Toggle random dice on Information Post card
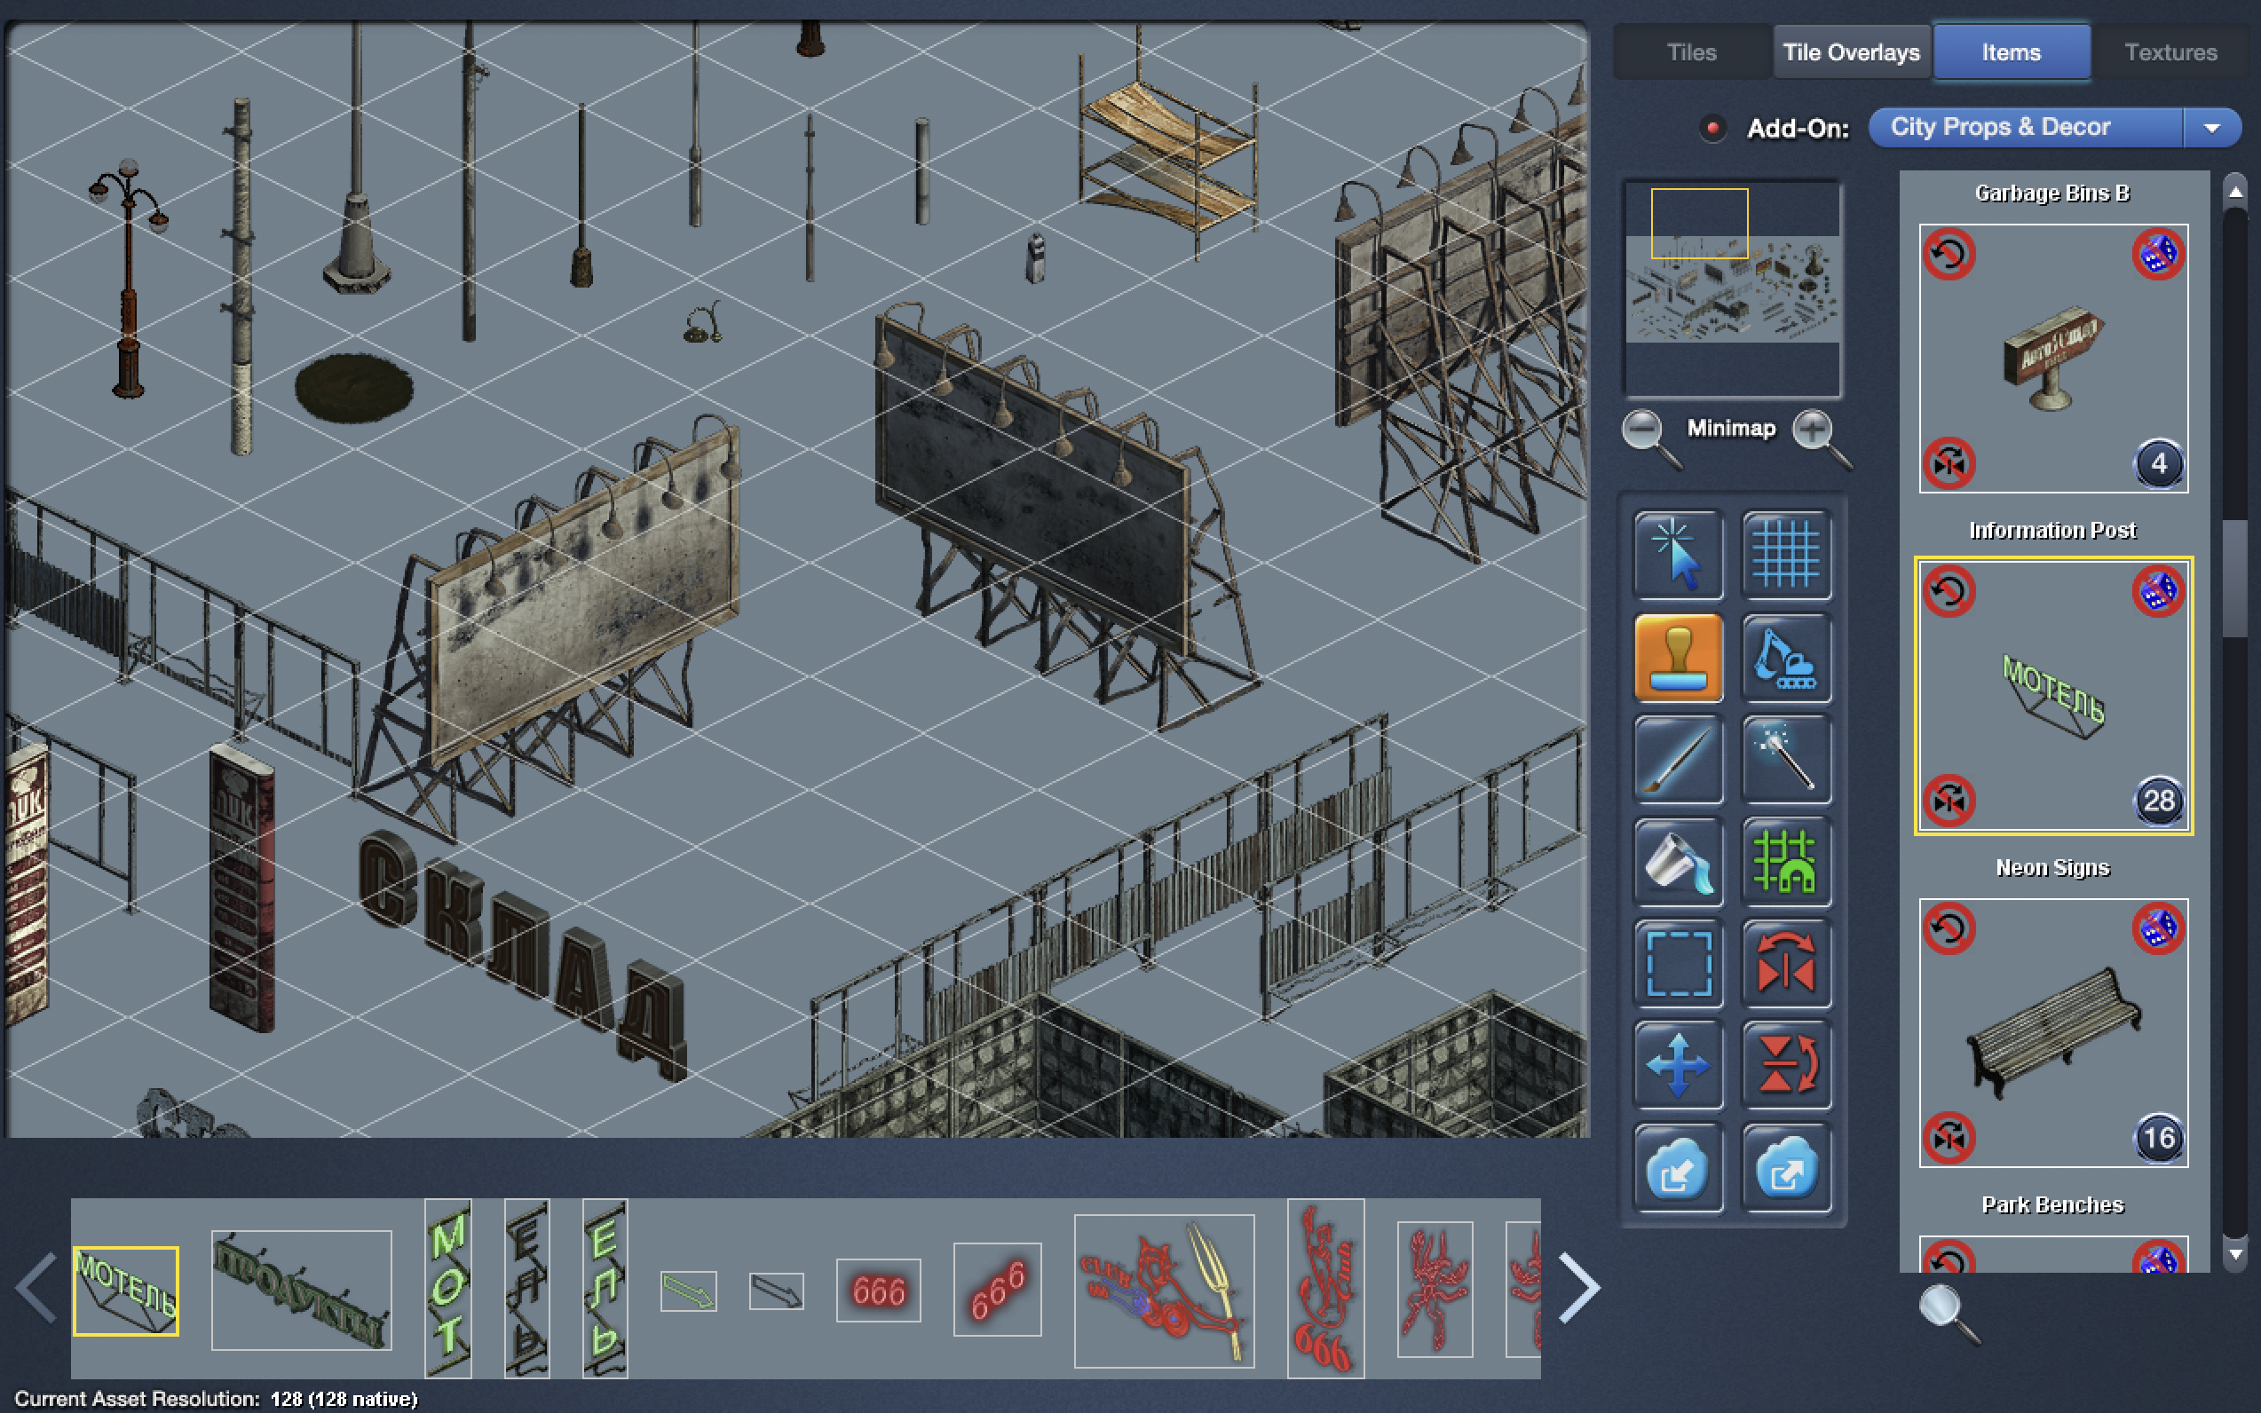Screen dimensions: 2261x1413 click(x=2158, y=591)
